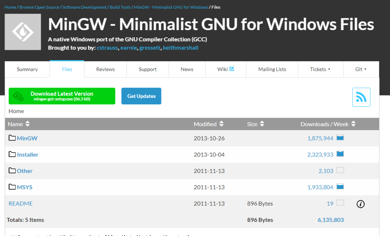Click the Installer folder icon

coord(12,154)
